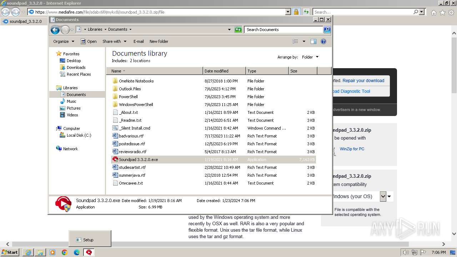Expand the Explorer address history dropdown

[x=229, y=30]
